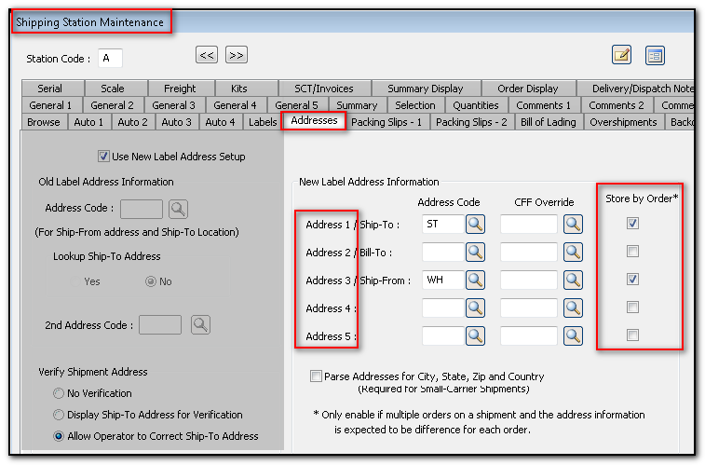The width and height of the screenshot is (705, 465).
Task: Open Address 3 Ship-From address code lookup
Action: point(475,280)
